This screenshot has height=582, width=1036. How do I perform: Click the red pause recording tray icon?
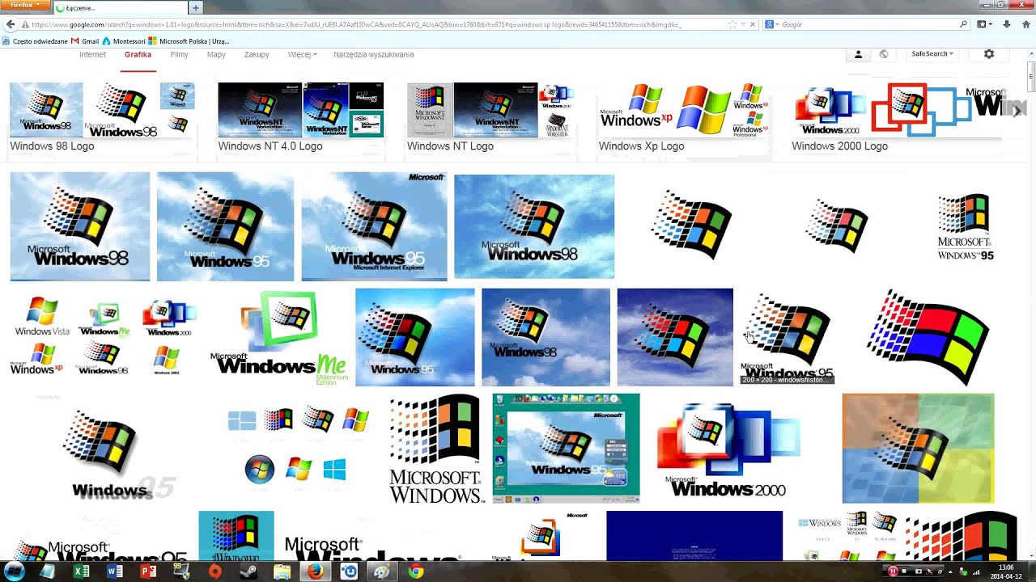[892, 571]
